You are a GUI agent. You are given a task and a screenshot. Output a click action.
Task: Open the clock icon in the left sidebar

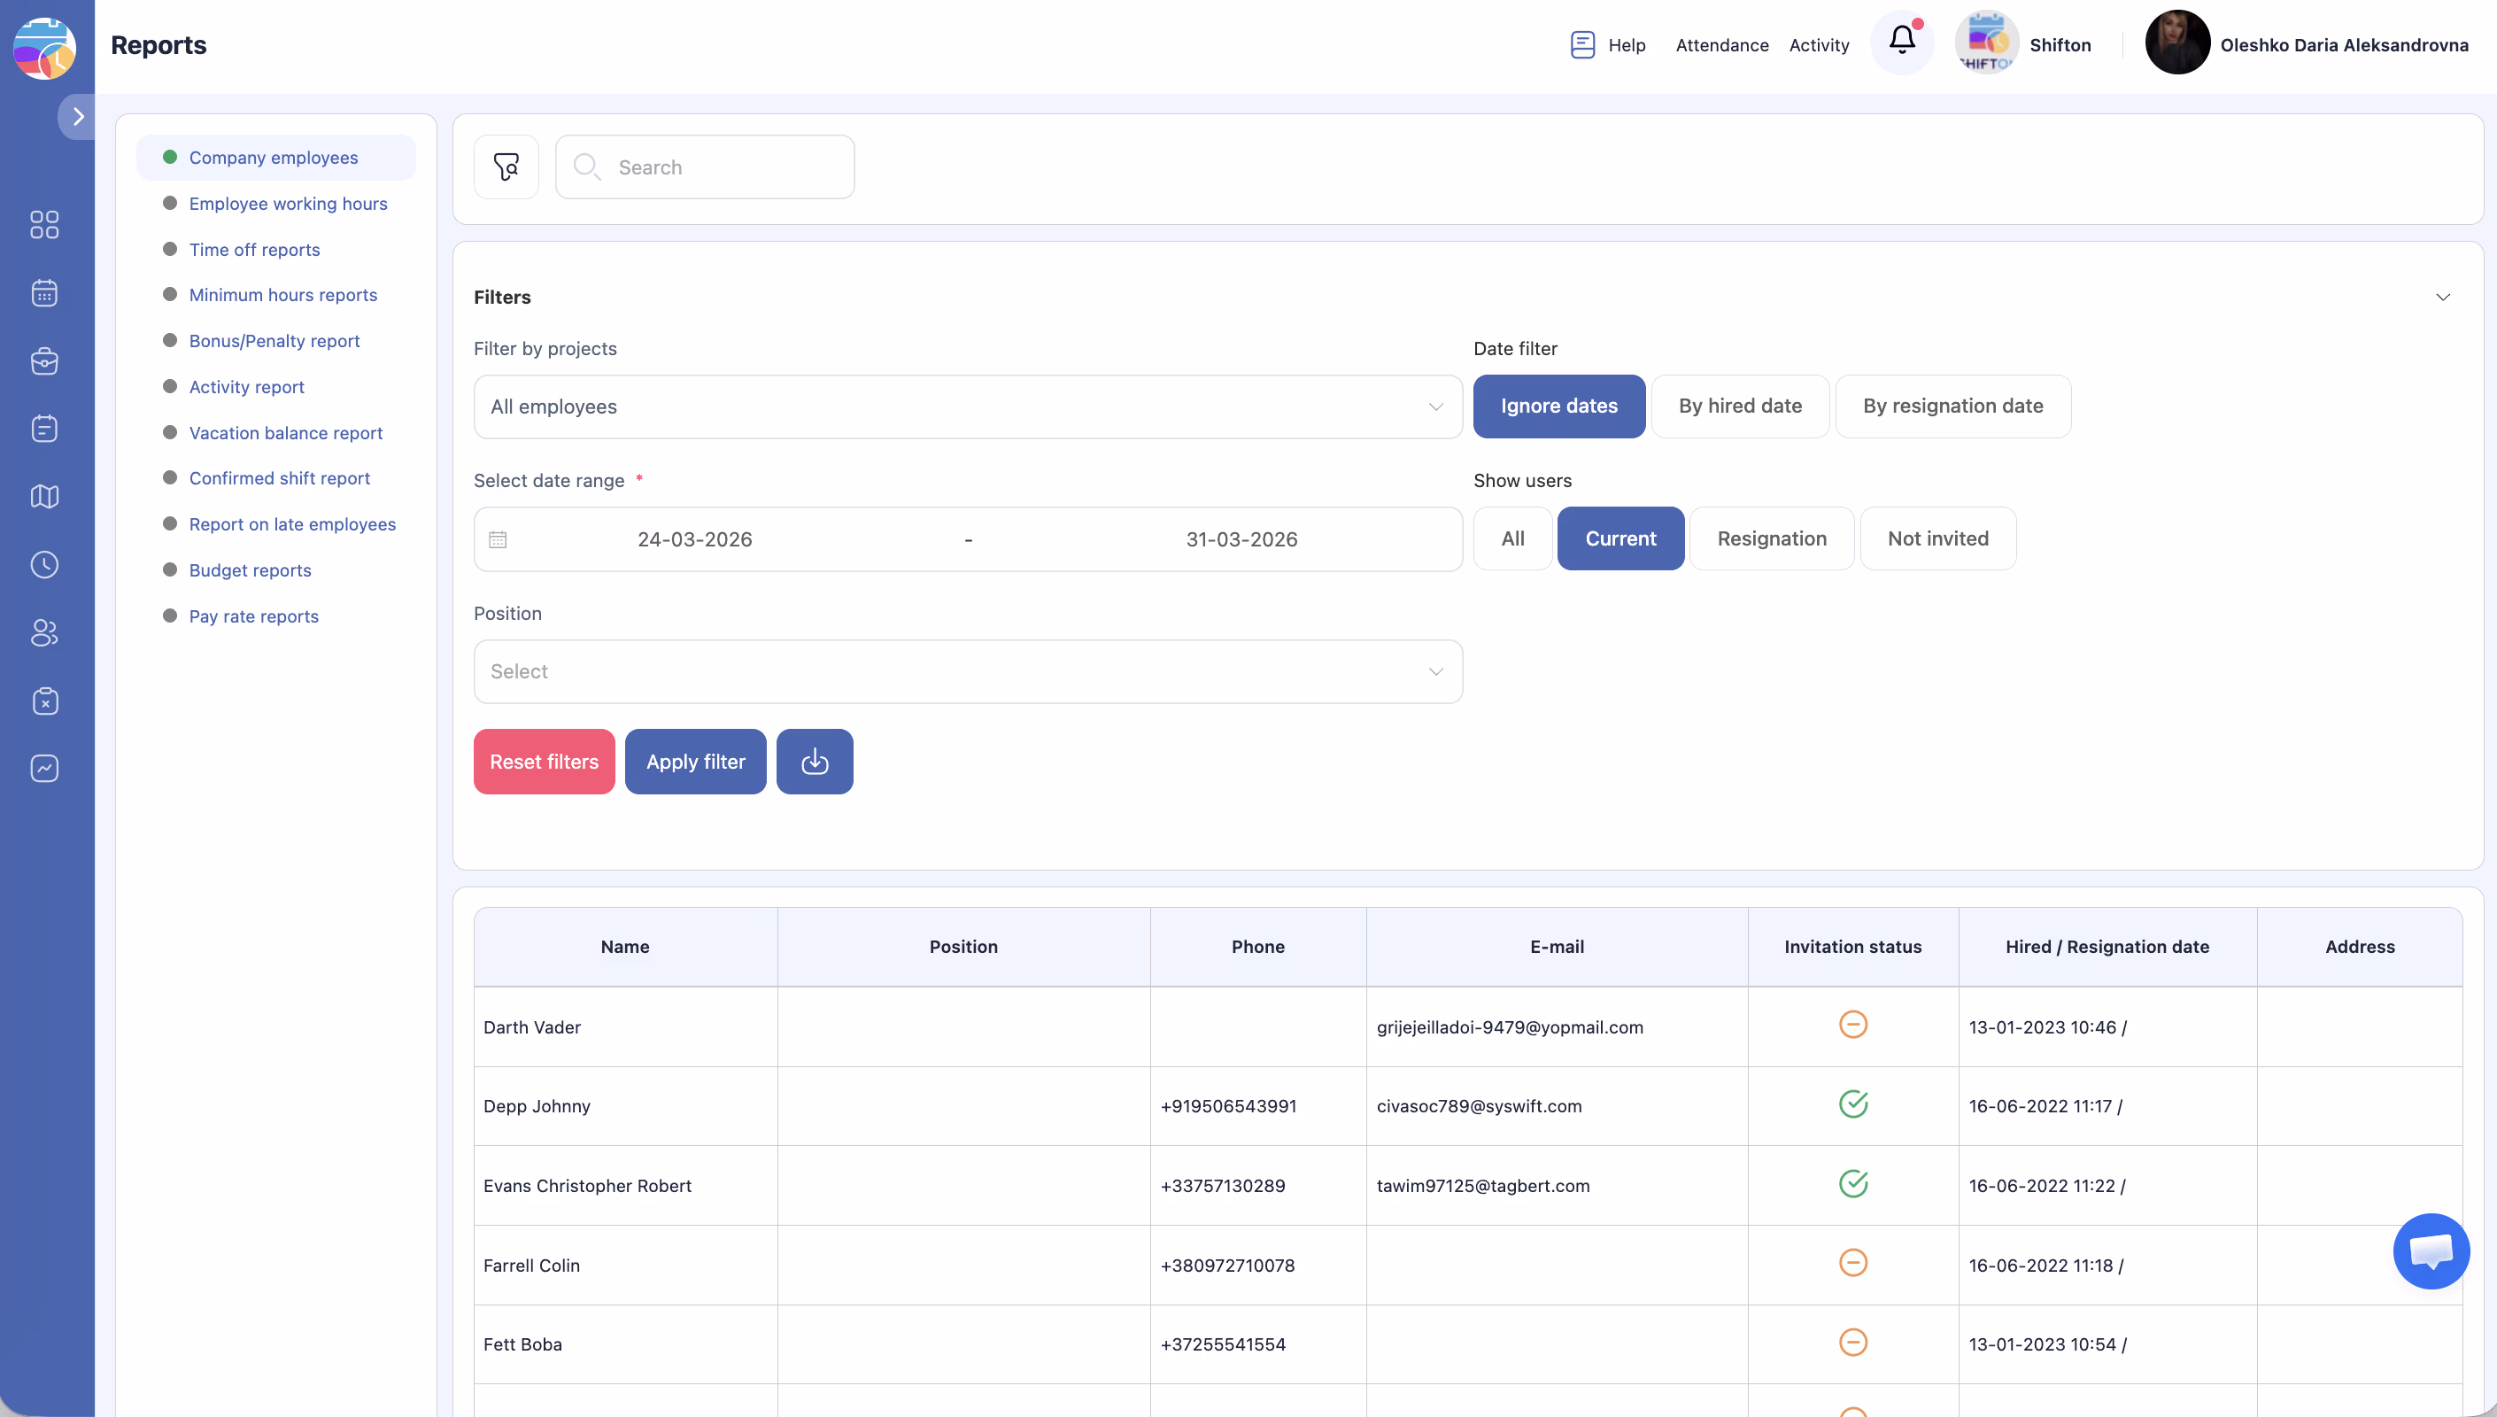coord(45,565)
